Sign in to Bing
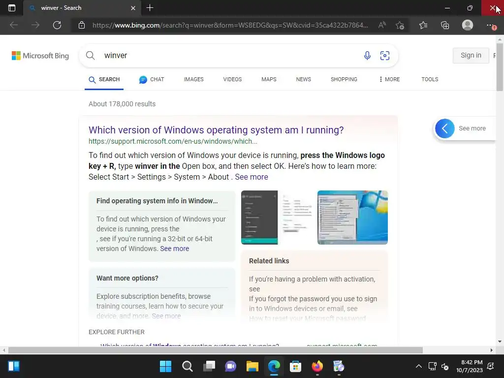The image size is (504, 378). pyautogui.click(x=471, y=55)
